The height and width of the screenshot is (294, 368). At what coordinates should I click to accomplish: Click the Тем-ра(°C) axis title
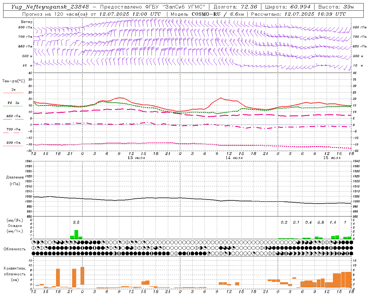[14, 81]
